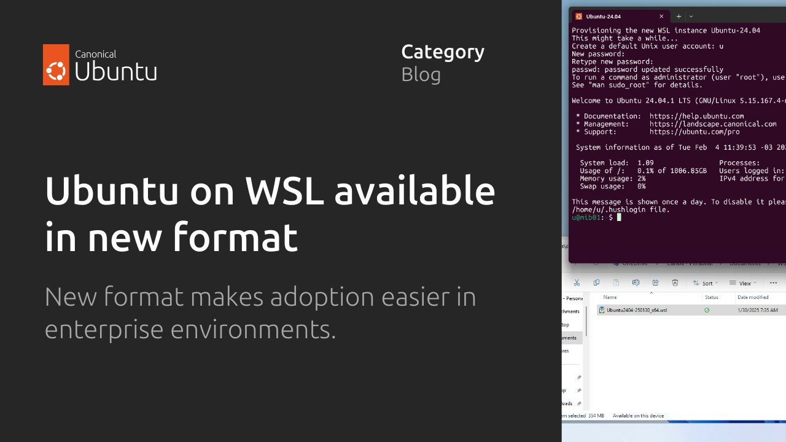Click the headline 'Ubuntu on WSL available in new format'

tap(270, 214)
